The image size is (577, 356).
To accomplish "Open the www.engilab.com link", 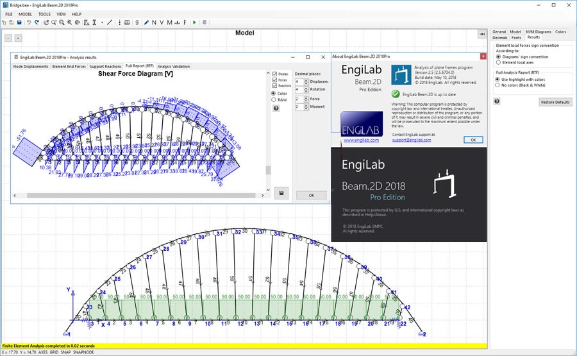I will (361, 140).
